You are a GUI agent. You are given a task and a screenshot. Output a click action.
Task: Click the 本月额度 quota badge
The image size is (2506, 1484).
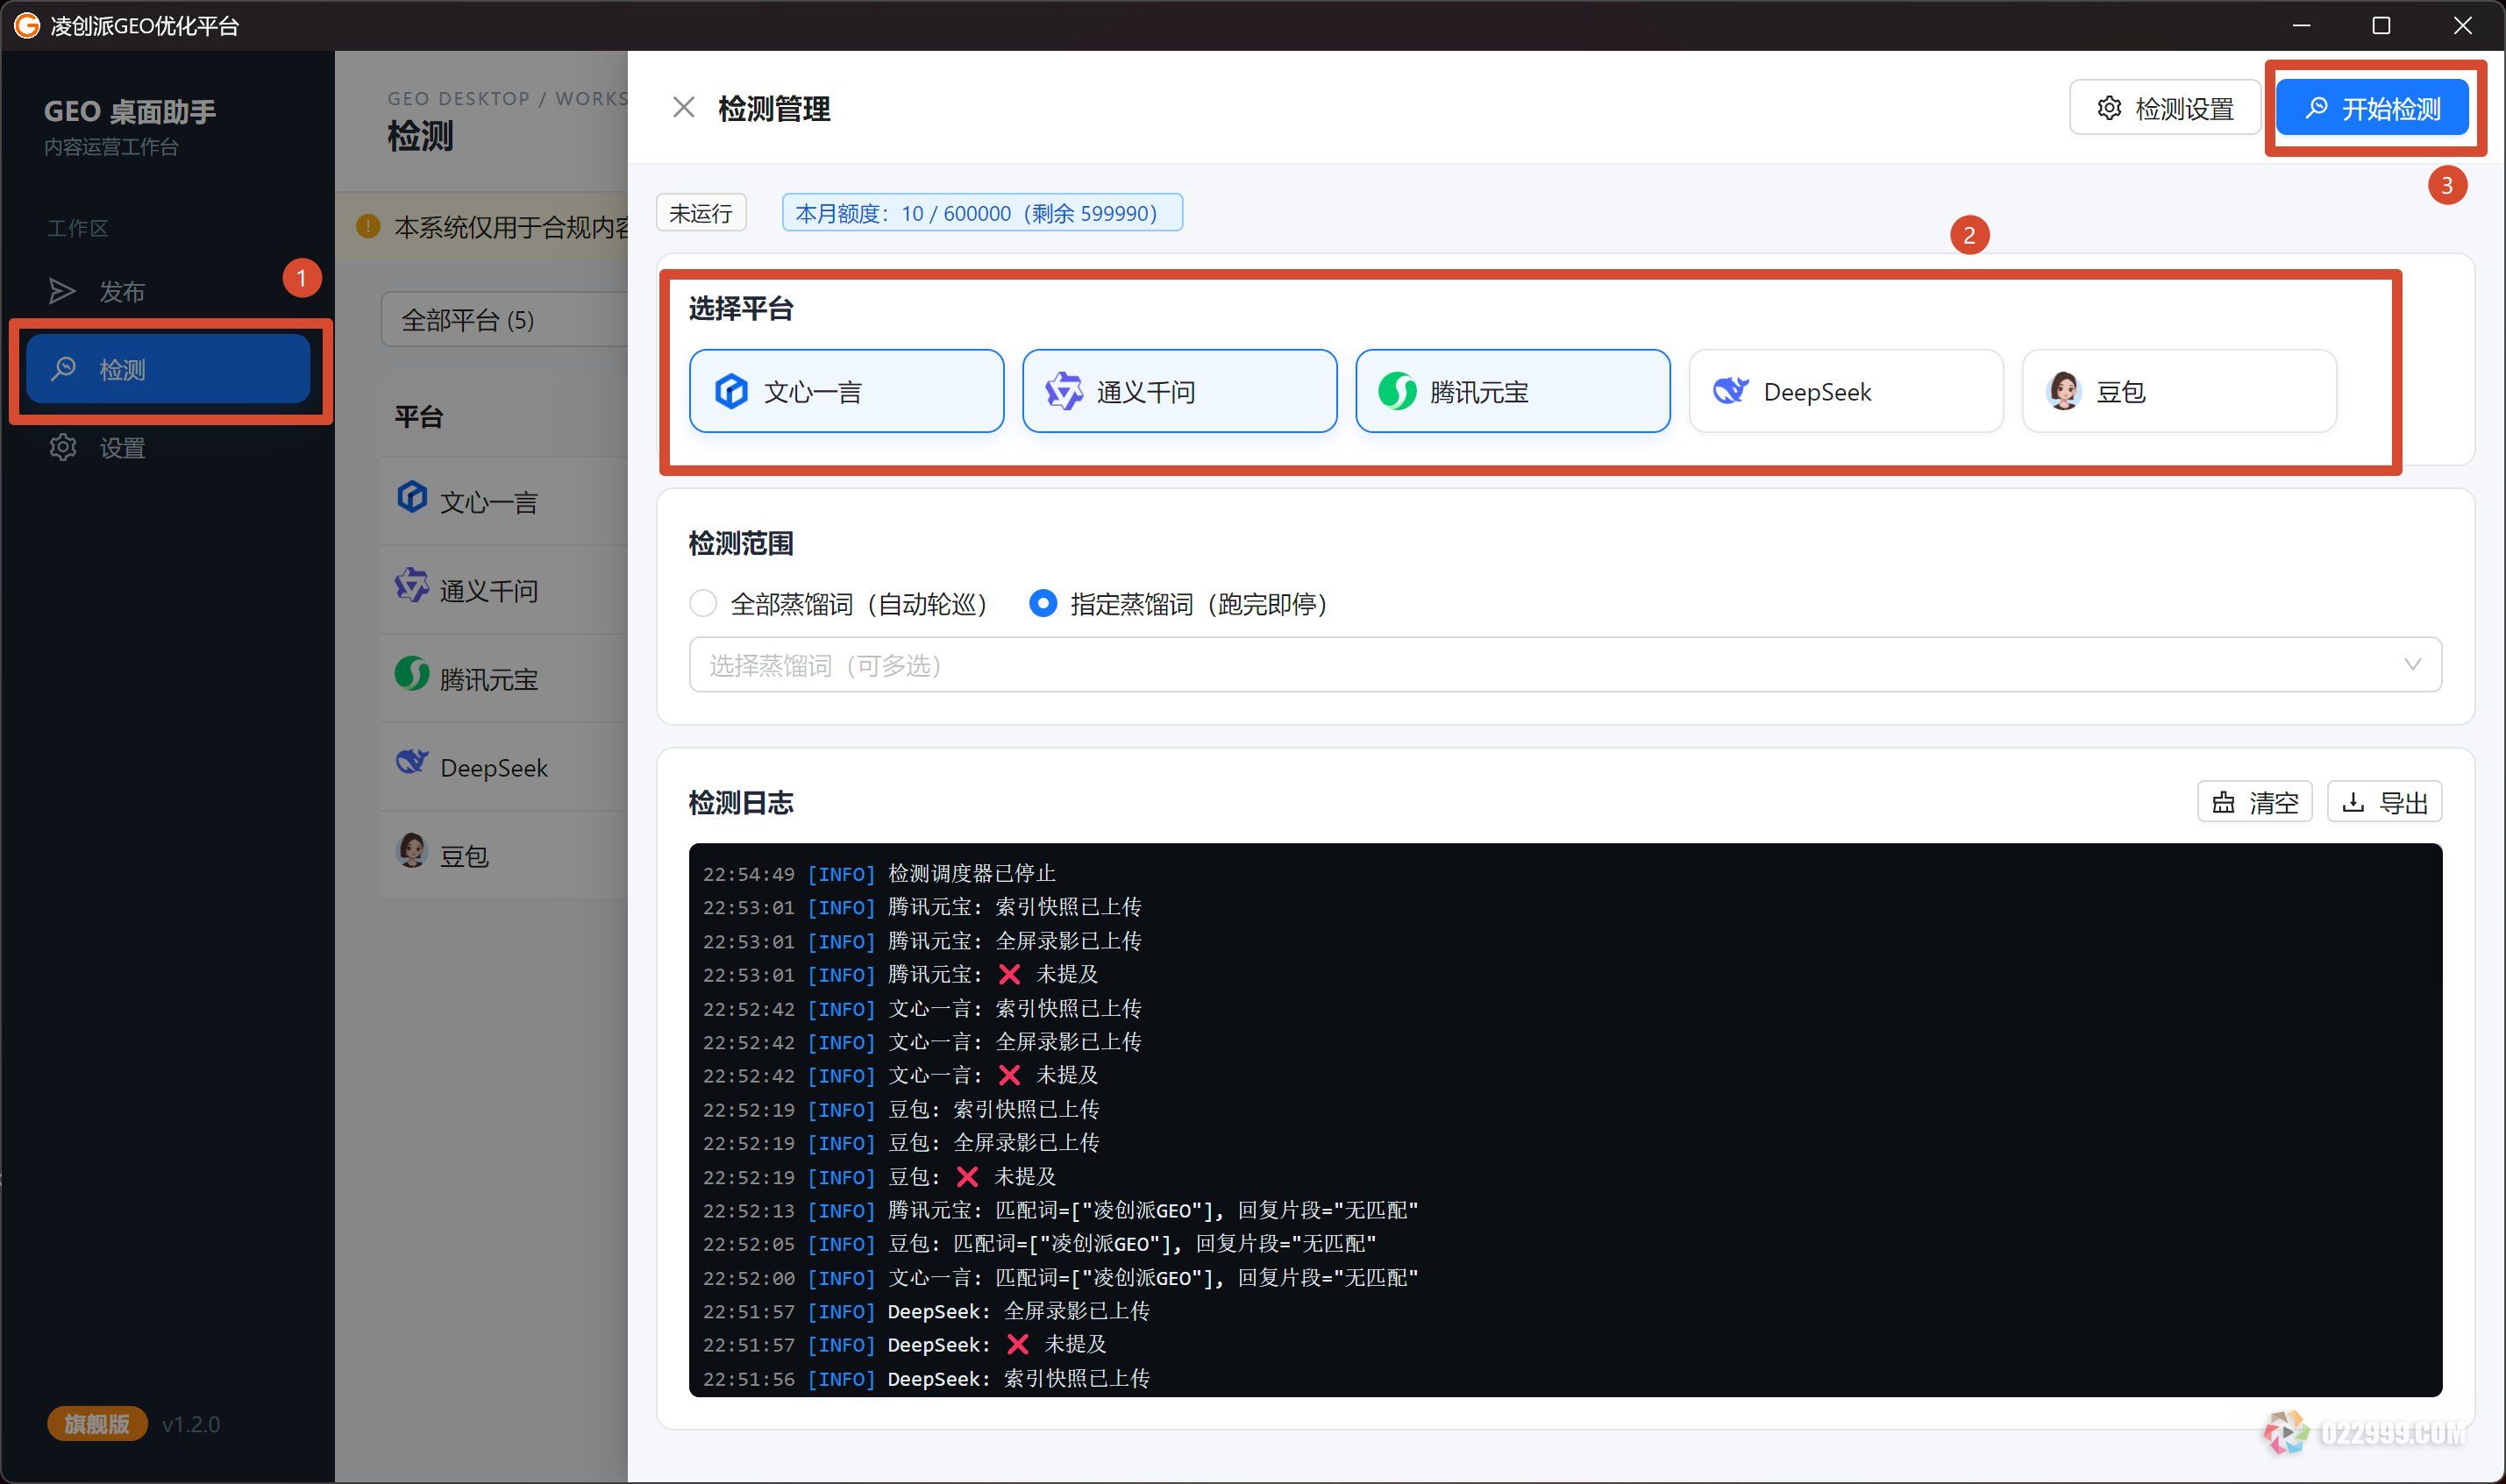point(982,213)
